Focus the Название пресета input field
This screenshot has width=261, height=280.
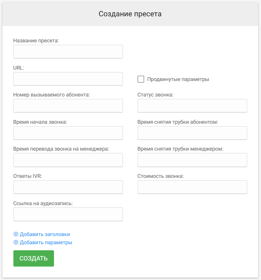(68, 51)
